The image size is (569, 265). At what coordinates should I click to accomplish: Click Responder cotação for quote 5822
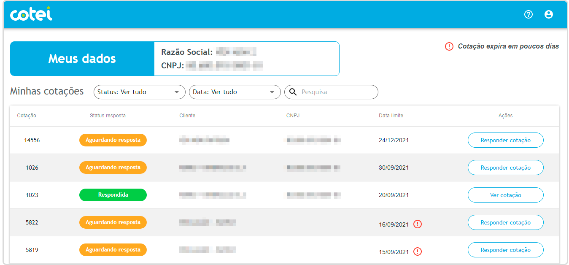(x=505, y=222)
